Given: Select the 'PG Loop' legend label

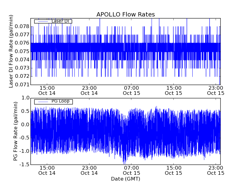Looking at the screenshot, I should point(60,101).
